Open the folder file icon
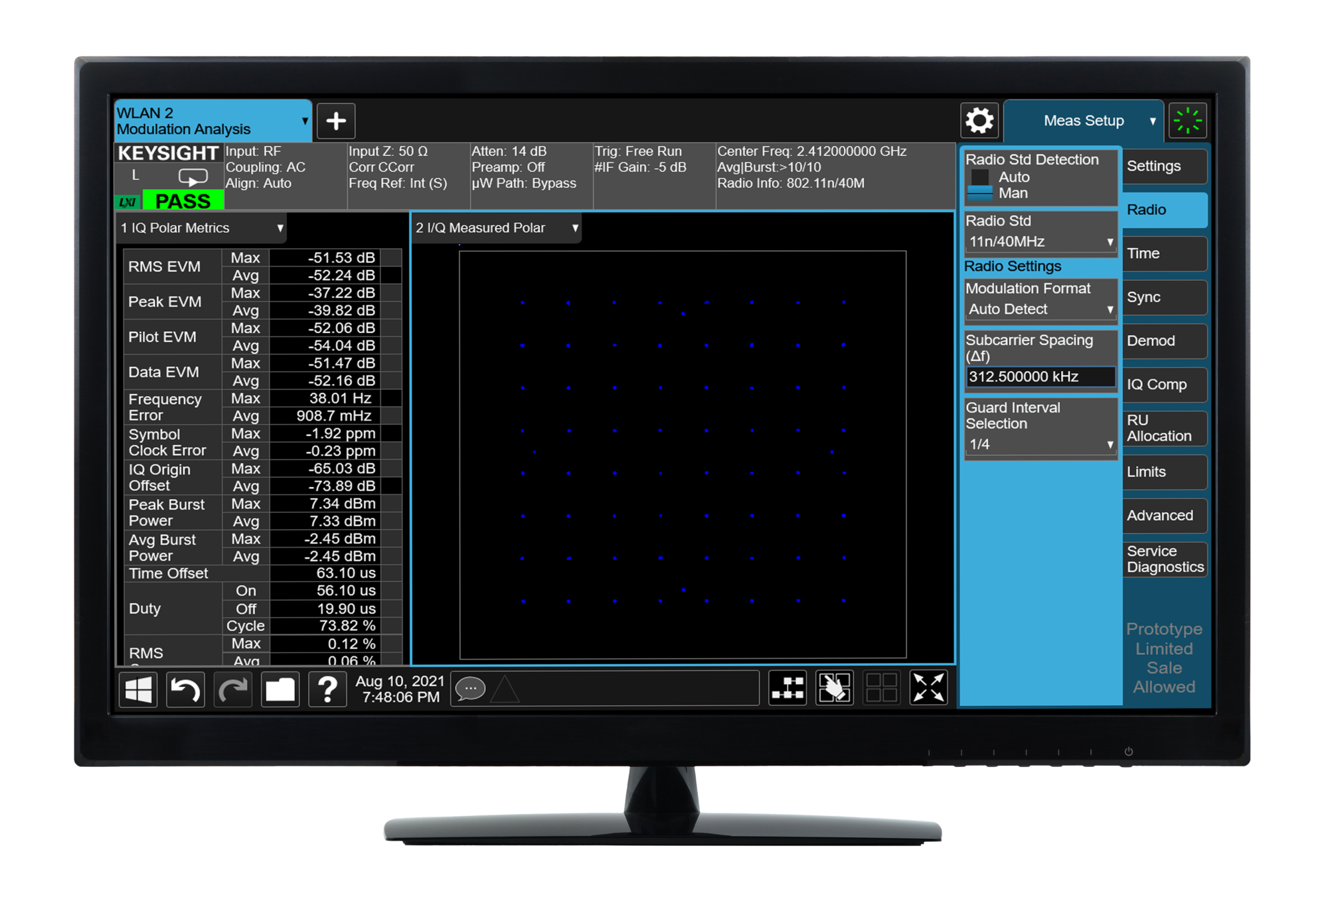1328x903 pixels. tap(280, 690)
